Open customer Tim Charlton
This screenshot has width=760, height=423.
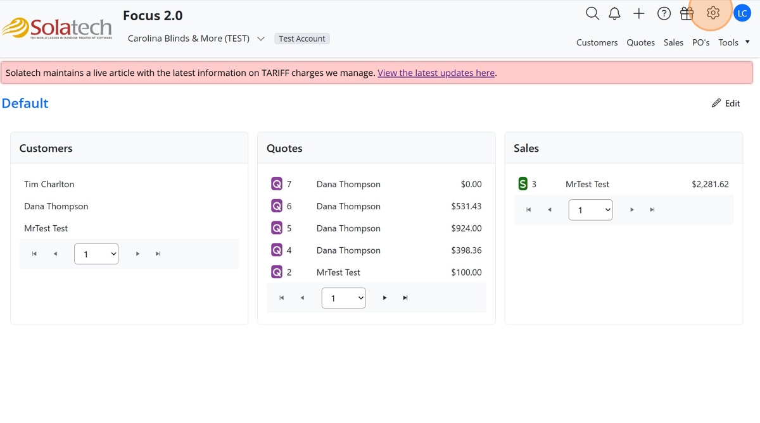click(x=49, y=184)
